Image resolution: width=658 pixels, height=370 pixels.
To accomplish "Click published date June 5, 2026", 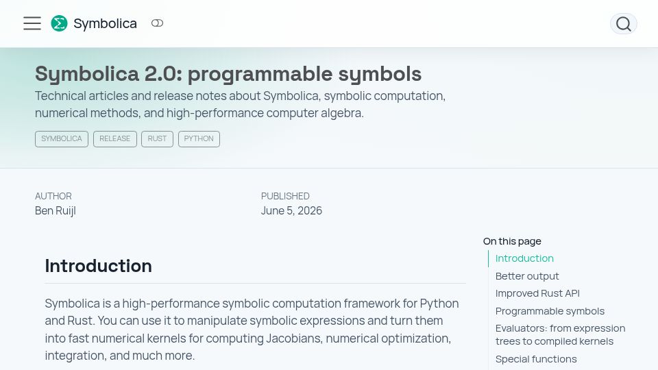I will [292, 210].
